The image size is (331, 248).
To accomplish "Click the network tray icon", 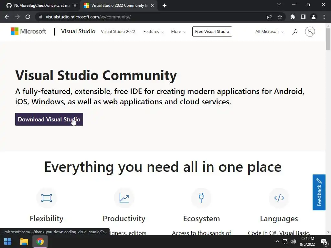I will pos(285,242).
